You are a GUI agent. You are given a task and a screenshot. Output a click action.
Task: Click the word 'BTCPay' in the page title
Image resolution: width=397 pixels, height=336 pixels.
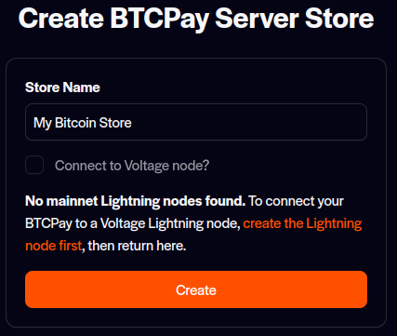[x=159, y=20]
